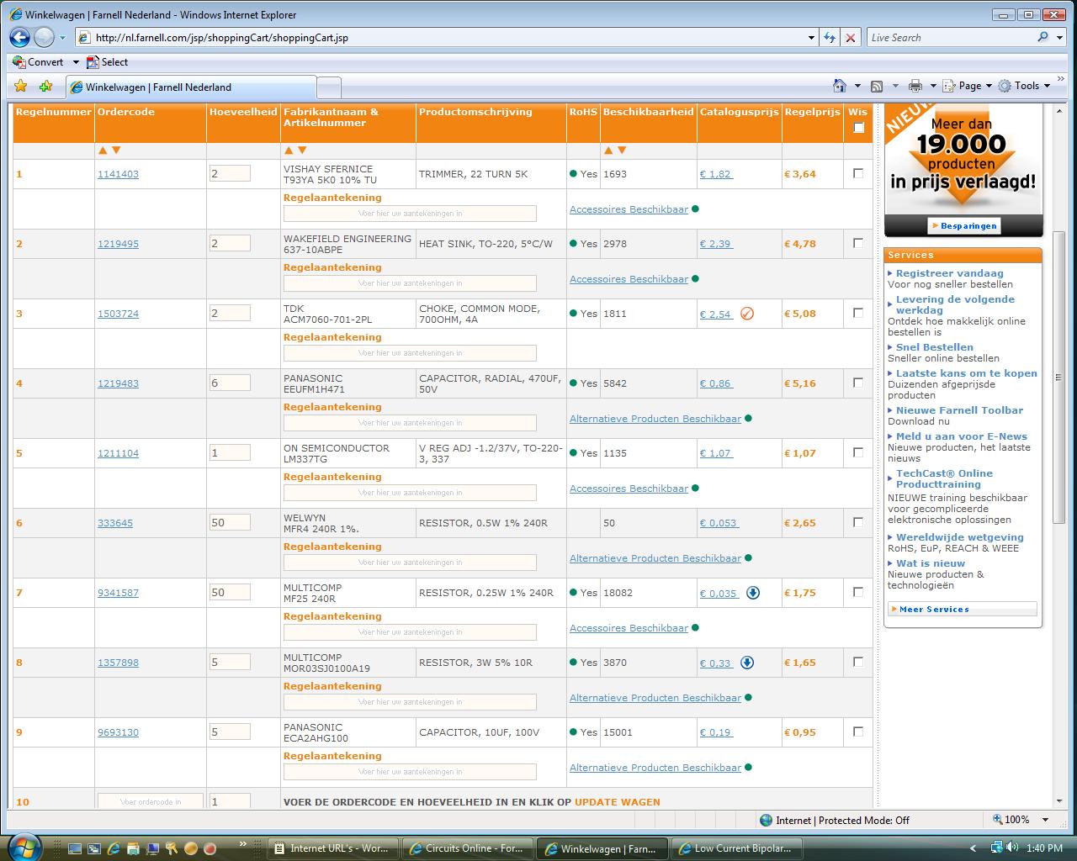1077x861 pixels.
Task: Open Favorites Center star icon
Action: point(21,86)
